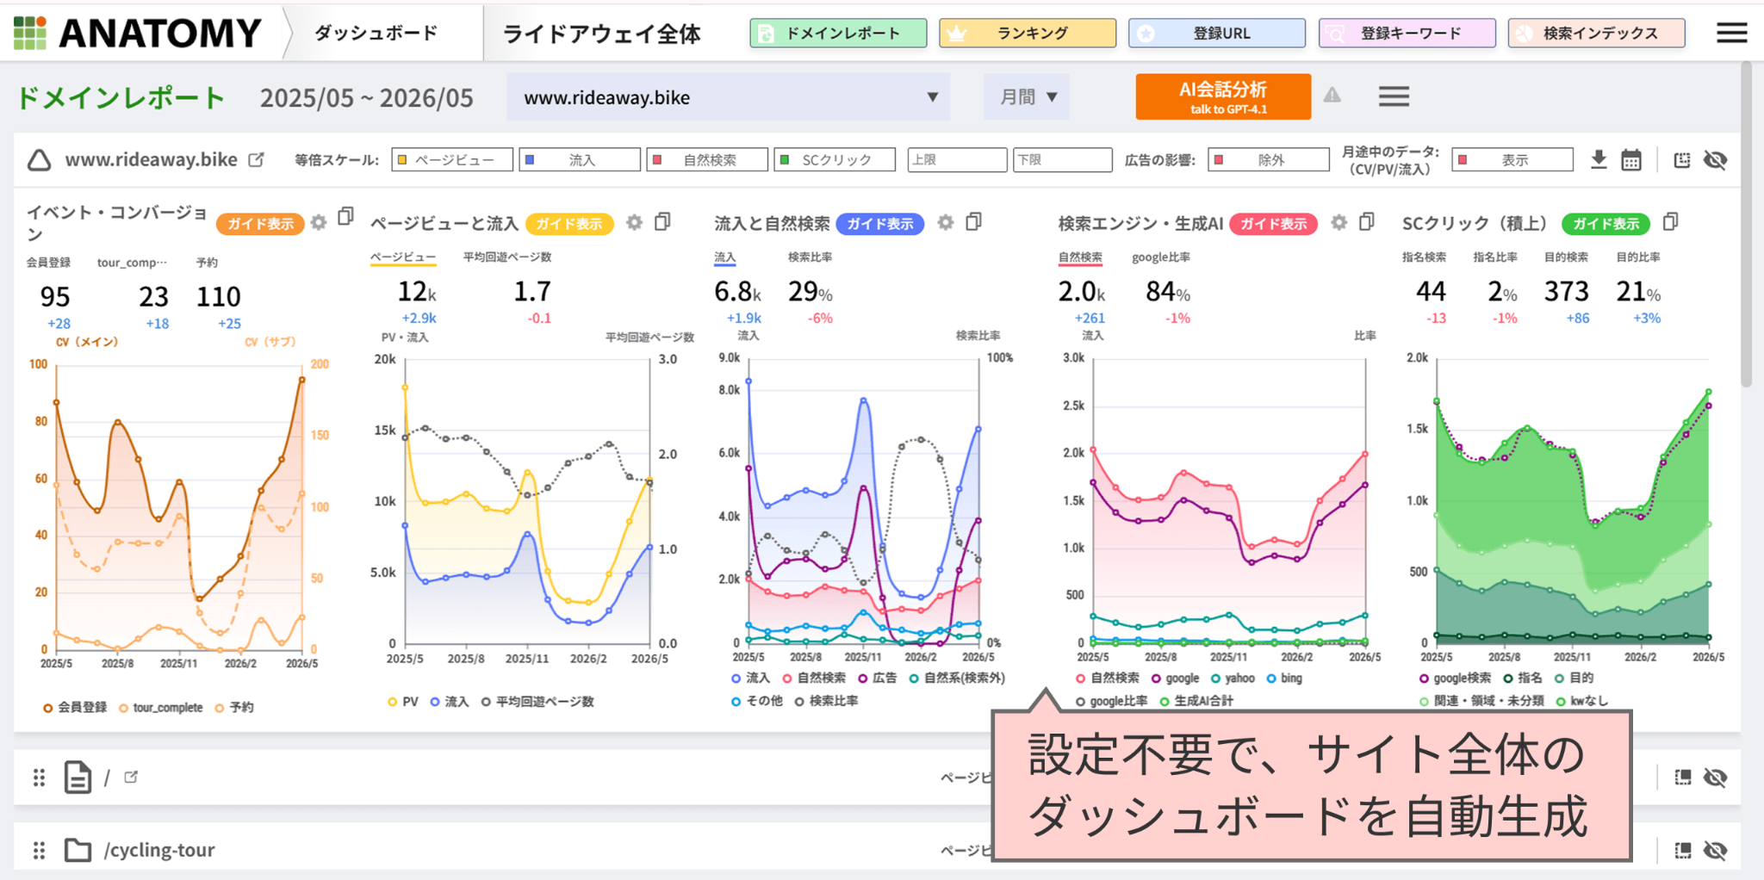Open the 検索インデックス tab
Image resolution: width=1764 pixels, height=880 pixels.
(1597, 34)
